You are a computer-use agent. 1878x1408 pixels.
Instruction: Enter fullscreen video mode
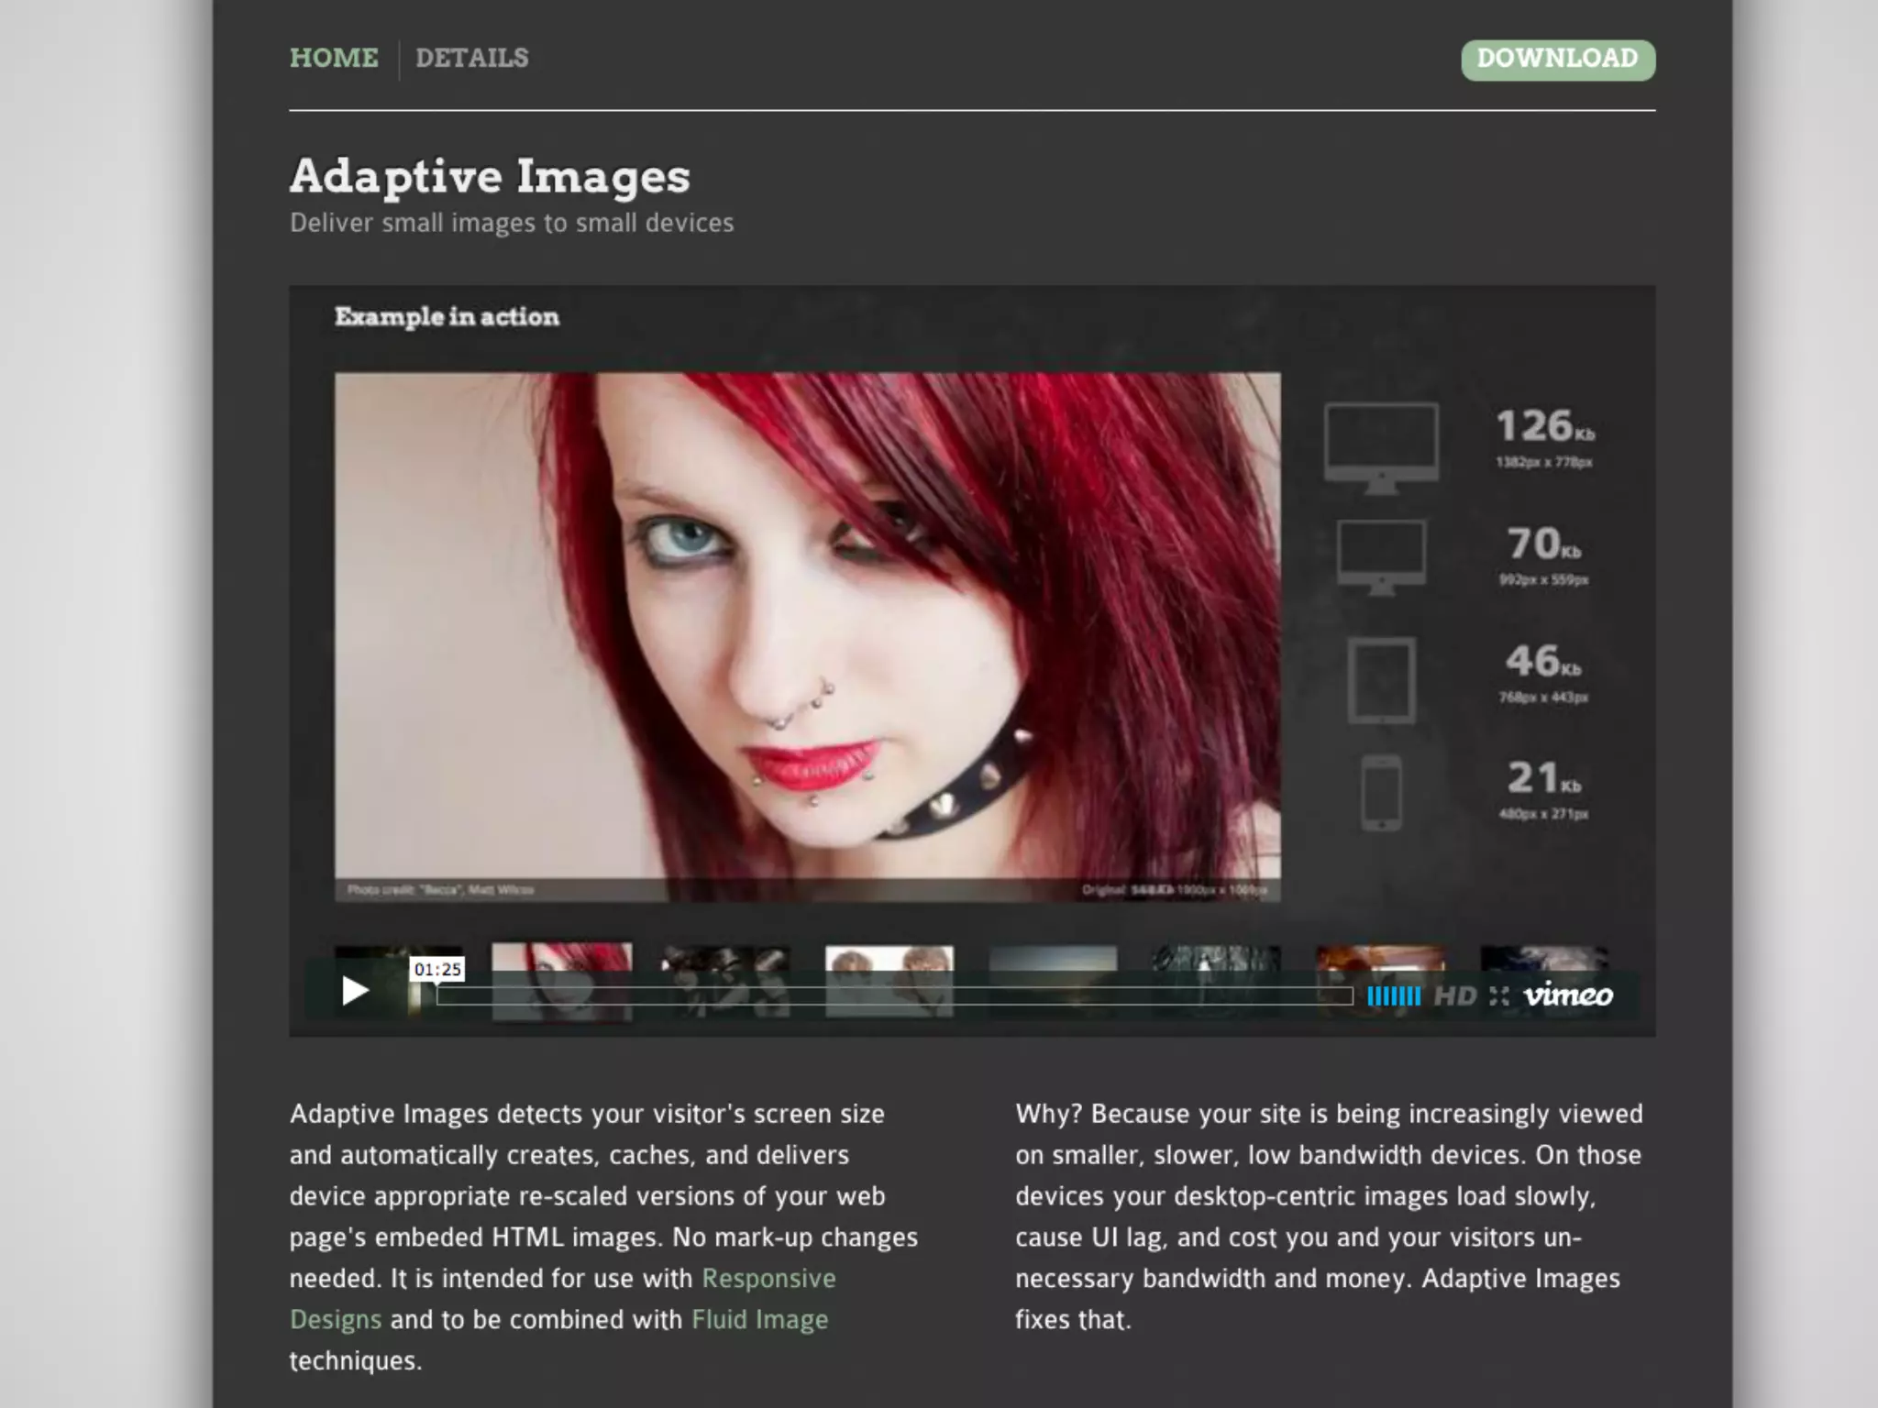pyautogui.click(x=1499, y=996)
